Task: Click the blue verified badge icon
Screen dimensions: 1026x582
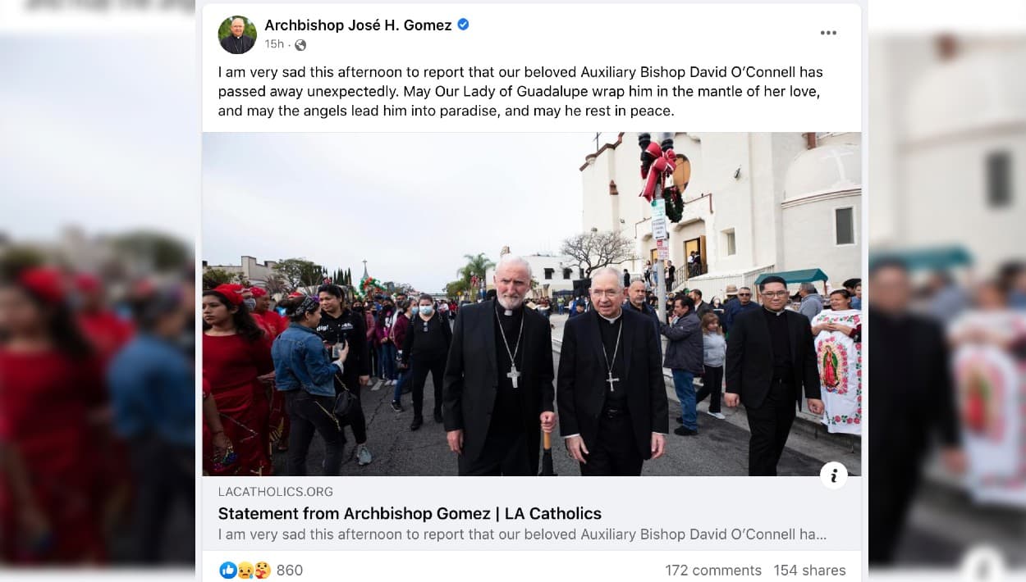Action: (x=464, y=25)
